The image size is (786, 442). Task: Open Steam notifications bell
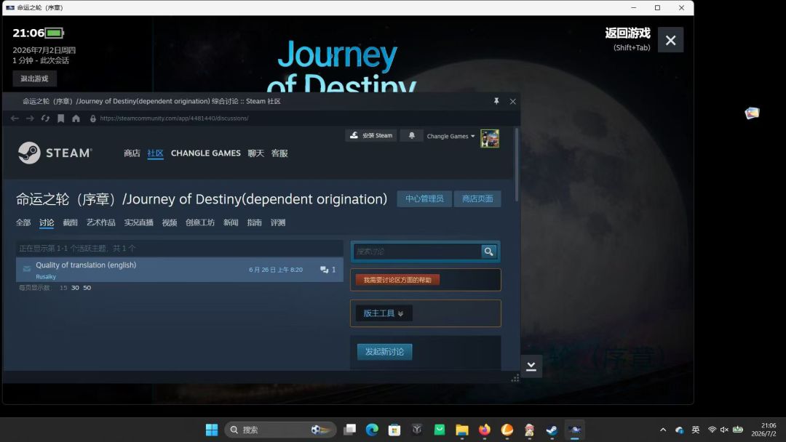[411, 136]
